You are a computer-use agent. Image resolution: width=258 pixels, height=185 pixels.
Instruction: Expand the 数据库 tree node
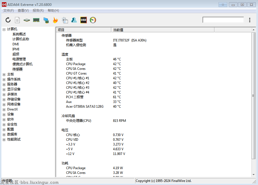tap(4, 135)
